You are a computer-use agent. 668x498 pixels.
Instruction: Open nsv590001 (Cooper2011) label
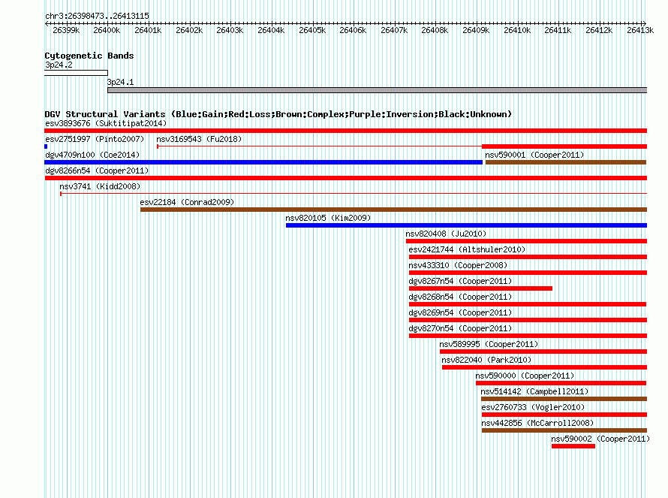pyautogui.click(x=534, y=155)
